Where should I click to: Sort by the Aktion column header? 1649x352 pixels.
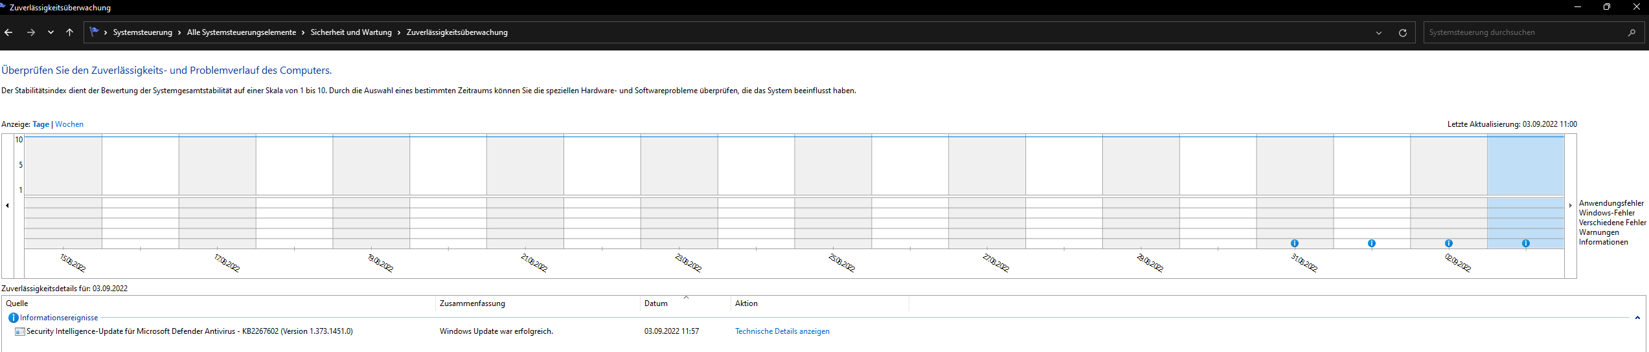(x=820, y=303)
